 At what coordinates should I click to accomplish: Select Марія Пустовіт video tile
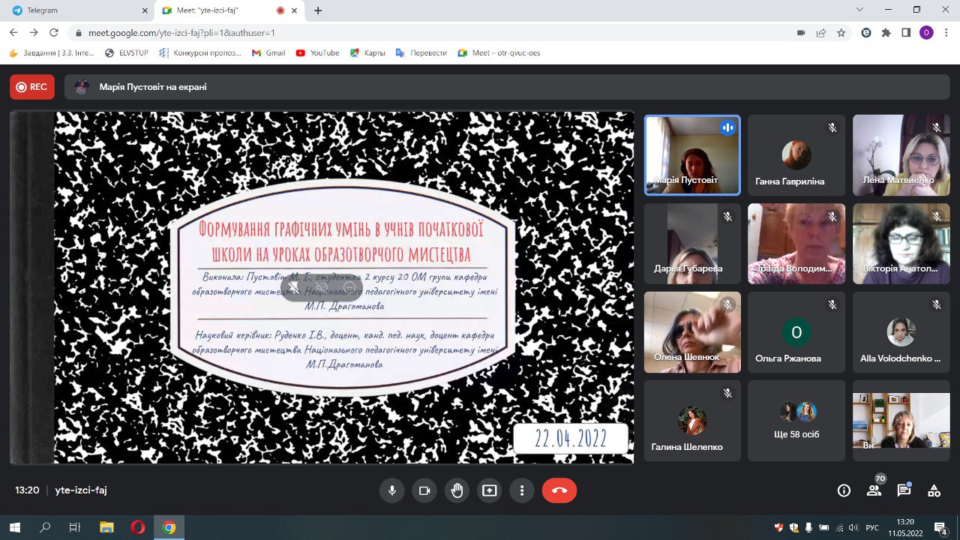[692, 155]
